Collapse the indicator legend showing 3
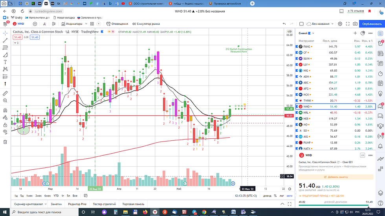 pyautogui.click(x=16, y=43)
